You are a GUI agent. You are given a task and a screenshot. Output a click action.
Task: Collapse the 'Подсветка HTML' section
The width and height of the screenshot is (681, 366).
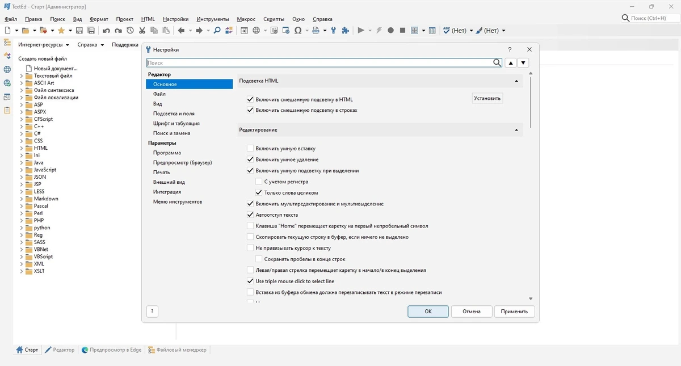[x=516, y=81]
